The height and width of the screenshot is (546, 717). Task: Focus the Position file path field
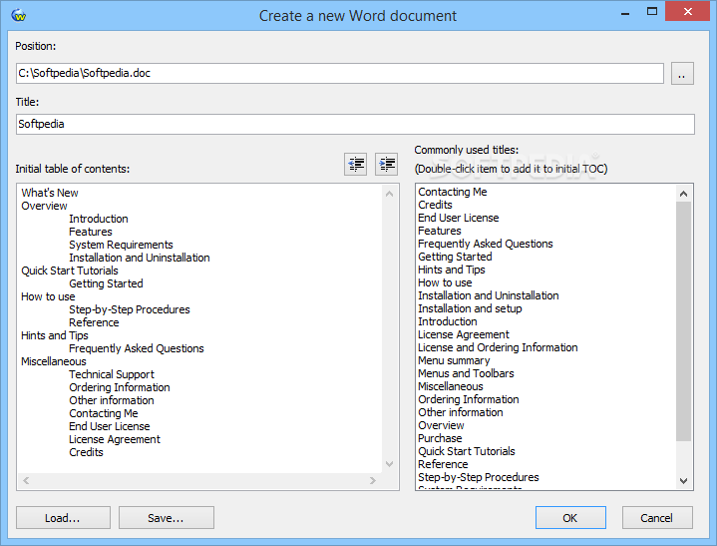340,73
